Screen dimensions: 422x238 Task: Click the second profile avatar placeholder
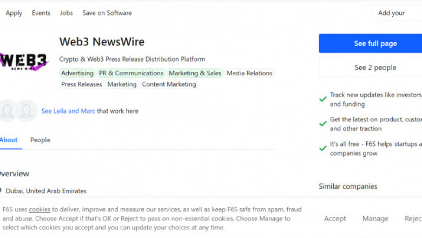click(x=27, y=111)
